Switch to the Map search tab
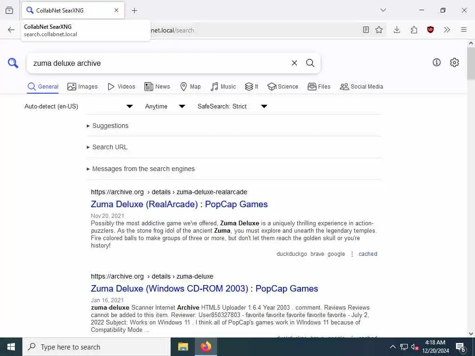Image resolution: width=475 pixels, height=356 pixels. tap(190, 87)
